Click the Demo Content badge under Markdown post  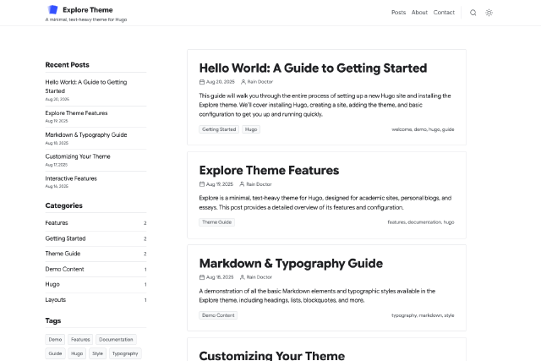point(218,315)
